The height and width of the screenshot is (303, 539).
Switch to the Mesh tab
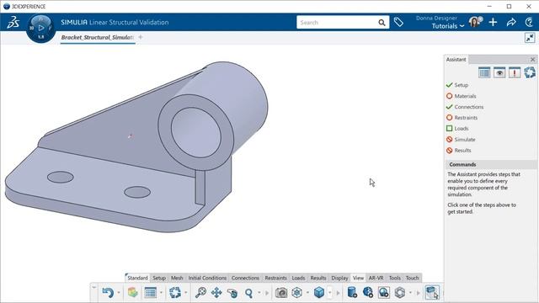click(x=177, y=278)
